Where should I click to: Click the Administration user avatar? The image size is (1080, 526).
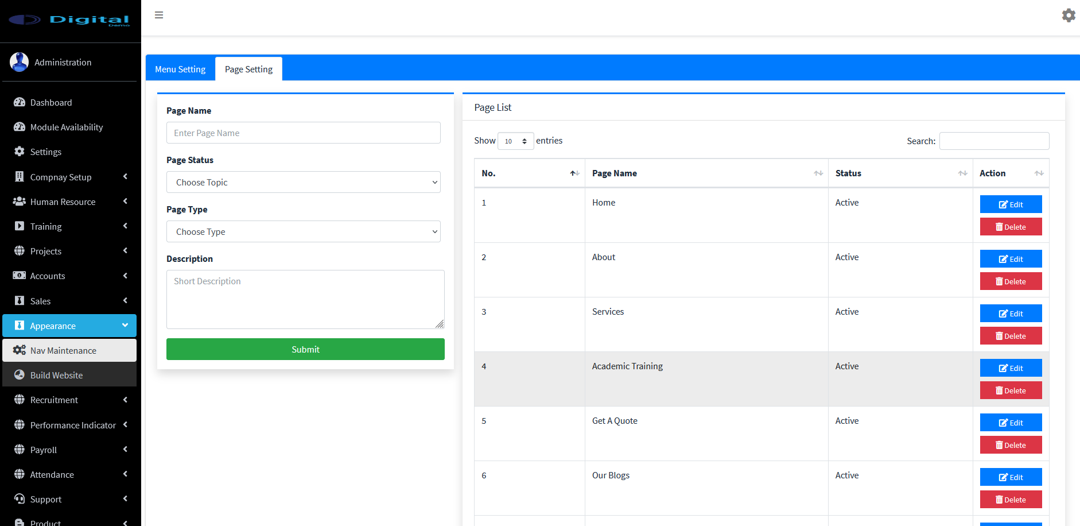point(20,62)
